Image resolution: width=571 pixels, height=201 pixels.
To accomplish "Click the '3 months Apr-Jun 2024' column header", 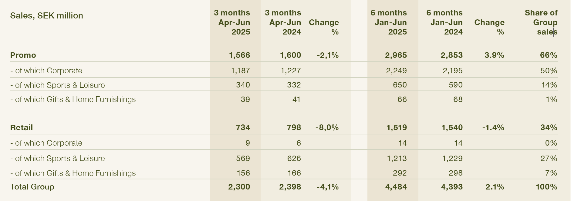I will tap(283, 22).
